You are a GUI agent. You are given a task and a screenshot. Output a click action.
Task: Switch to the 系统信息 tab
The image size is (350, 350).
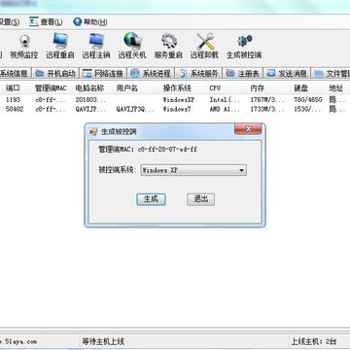[x=15, y=74]
